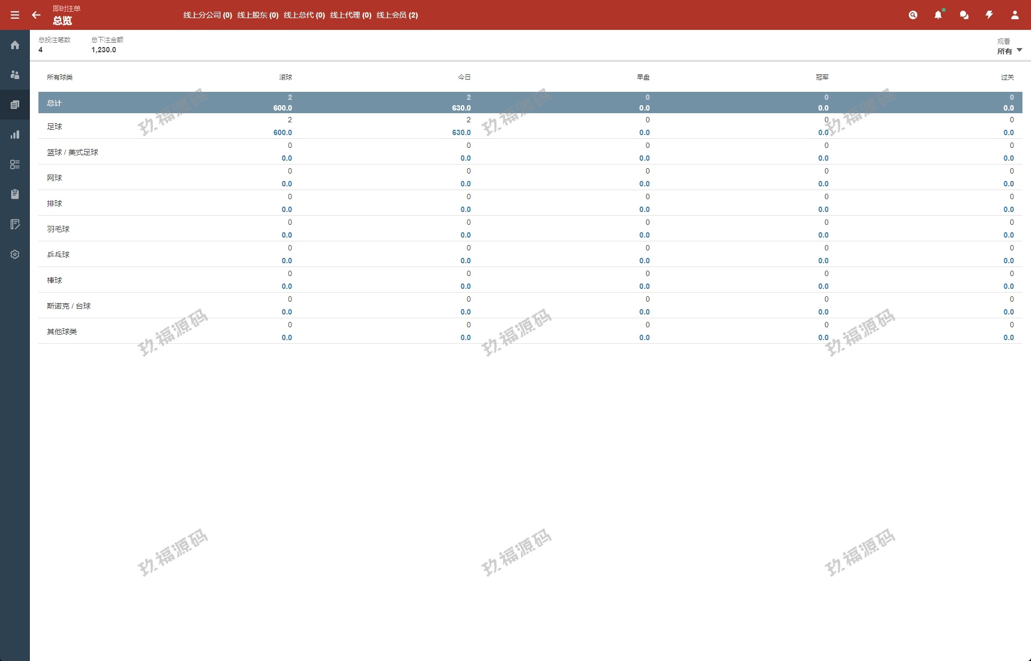Open the members icon in sidebar
The image size is (1031, 661).
coord(15,75)
